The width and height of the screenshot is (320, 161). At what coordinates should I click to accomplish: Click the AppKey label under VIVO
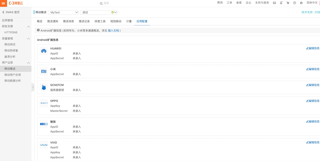pos(55,152)
